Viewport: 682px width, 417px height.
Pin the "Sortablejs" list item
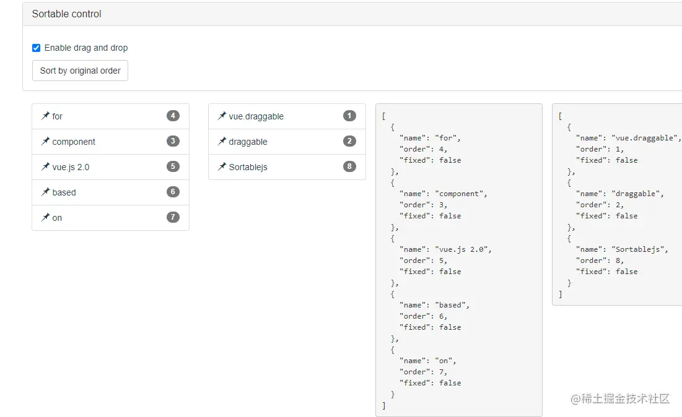222,167
